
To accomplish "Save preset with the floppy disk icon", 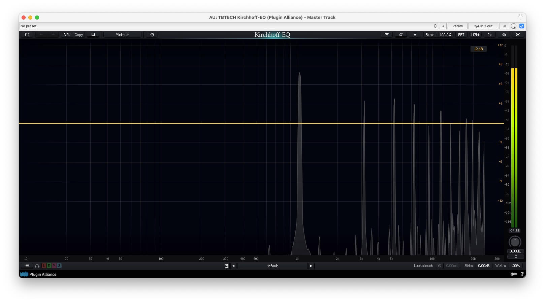I will coord(227,266).
